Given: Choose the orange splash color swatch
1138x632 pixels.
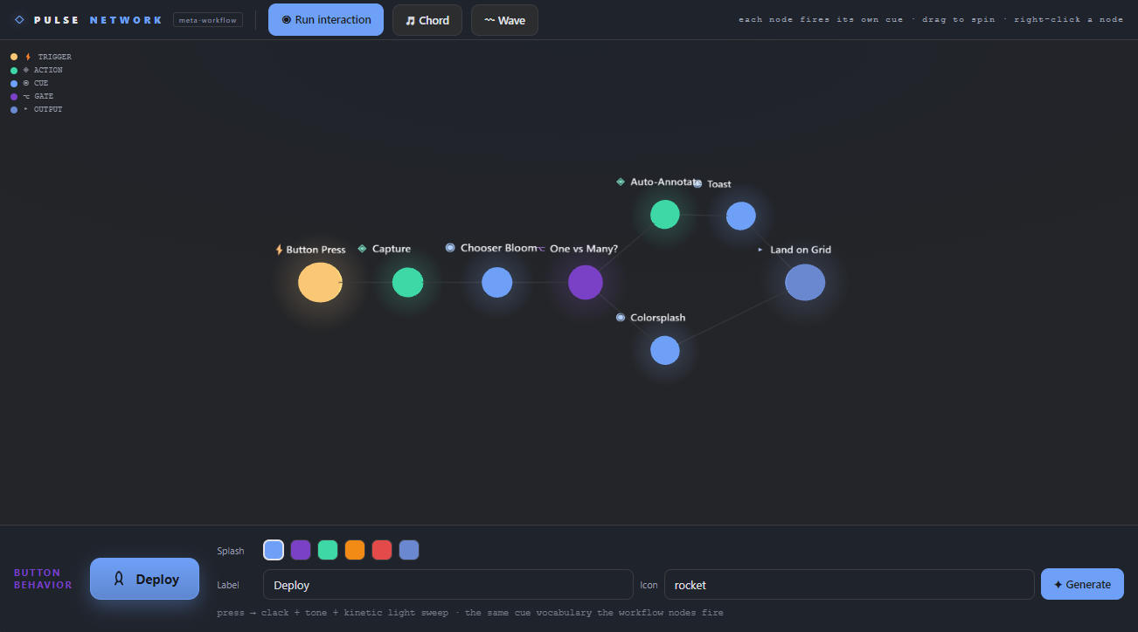Looking at the screenshot, I should coord(355,550).
